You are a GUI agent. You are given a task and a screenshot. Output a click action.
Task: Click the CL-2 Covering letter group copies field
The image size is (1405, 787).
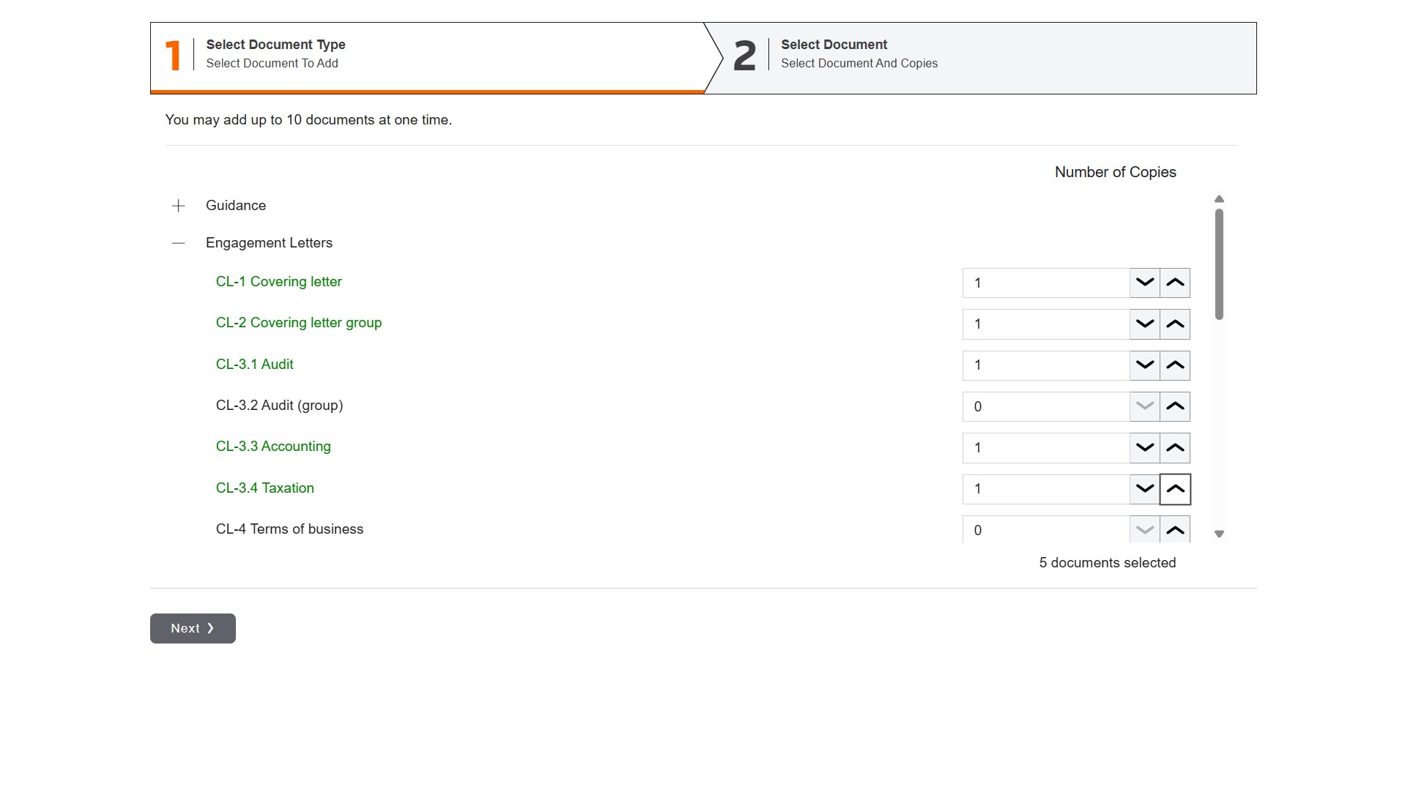[1045, 324]
